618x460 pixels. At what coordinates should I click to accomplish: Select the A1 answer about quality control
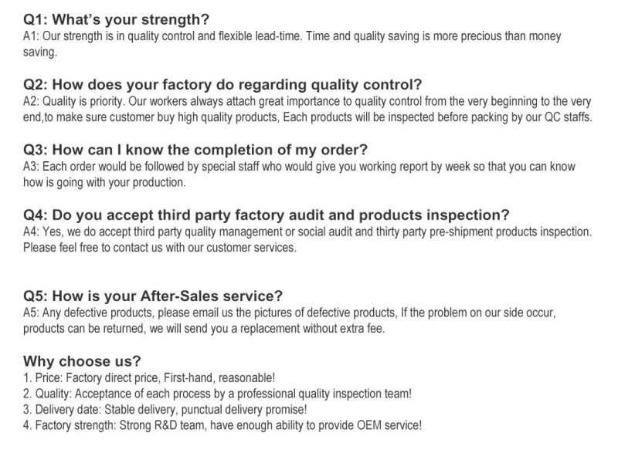[x=292, y=44]
